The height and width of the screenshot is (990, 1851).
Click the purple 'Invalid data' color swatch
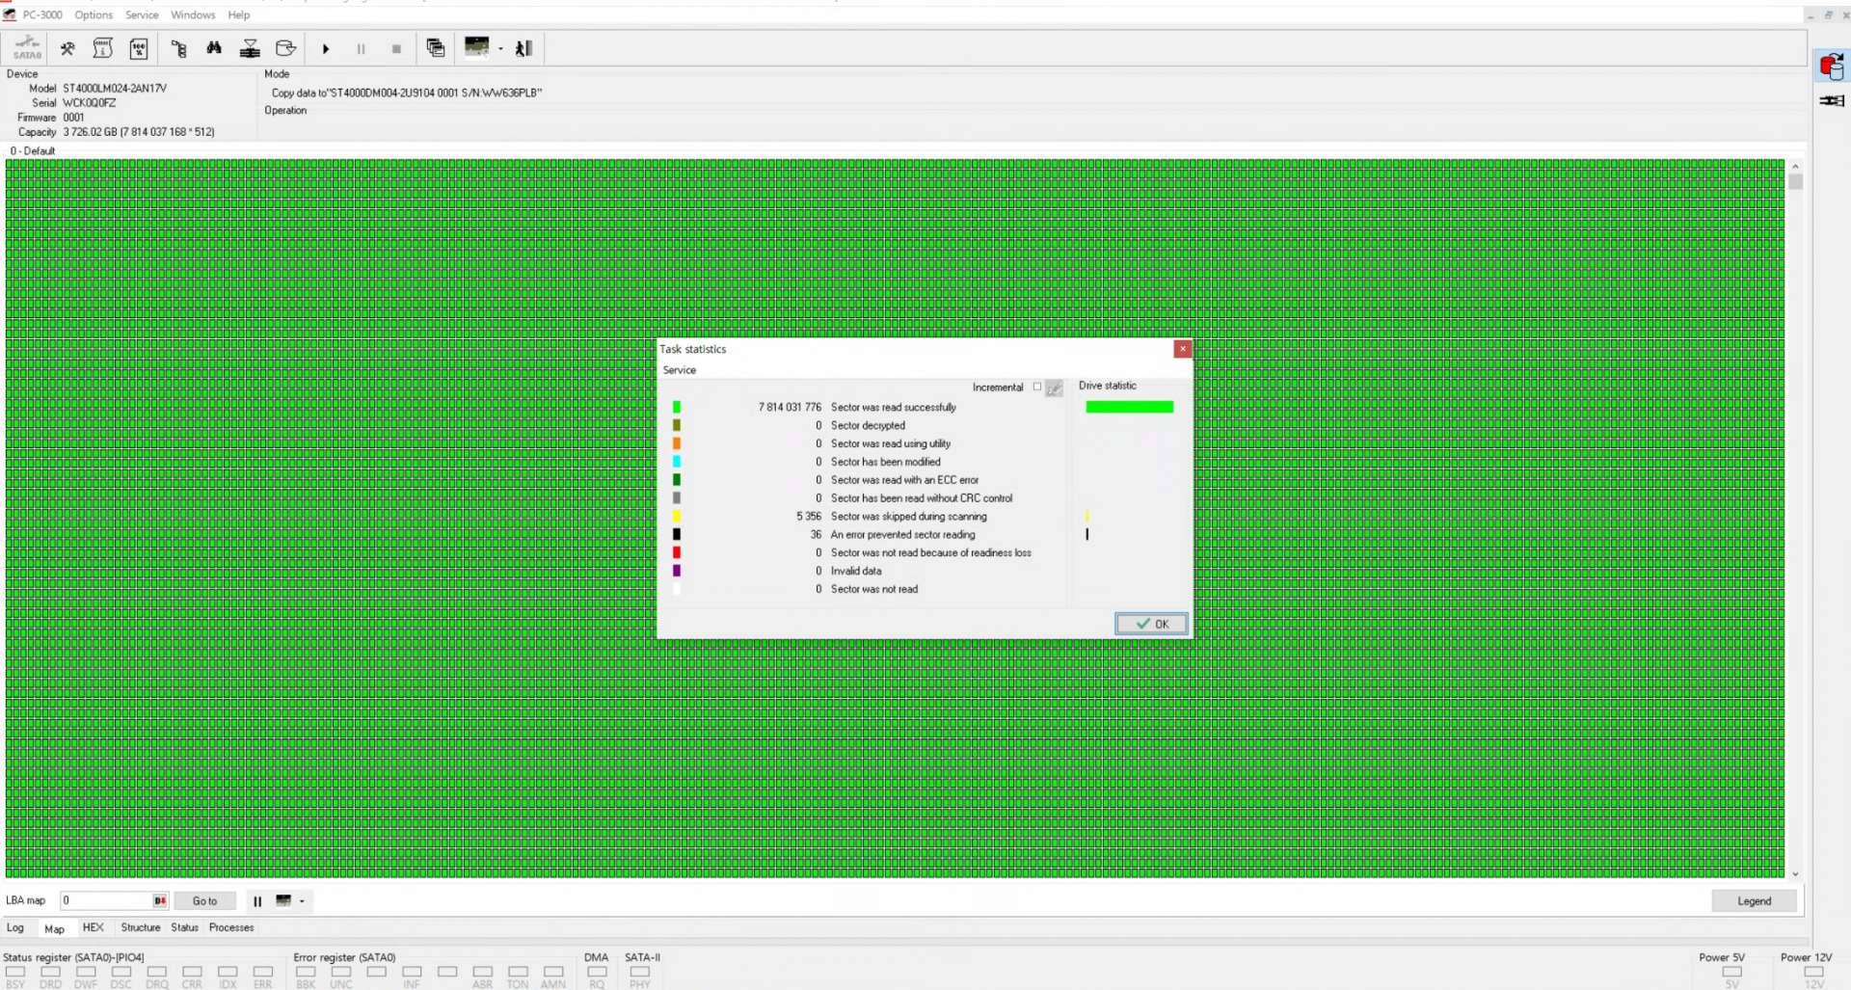tap(677, 571)
